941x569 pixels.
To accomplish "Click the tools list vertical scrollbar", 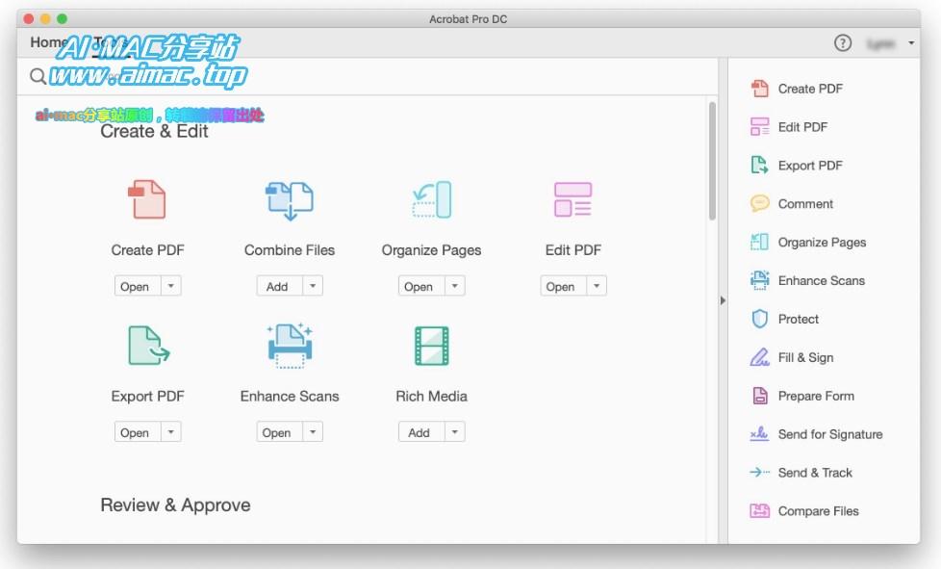I will point(712,161).
